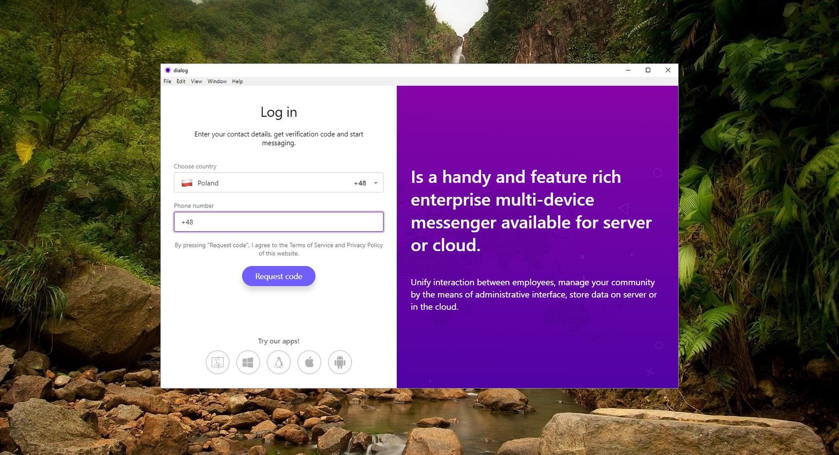This screenshot has height=455, width=839.
Task: Open the Window menu
Action: pos(217,82)
